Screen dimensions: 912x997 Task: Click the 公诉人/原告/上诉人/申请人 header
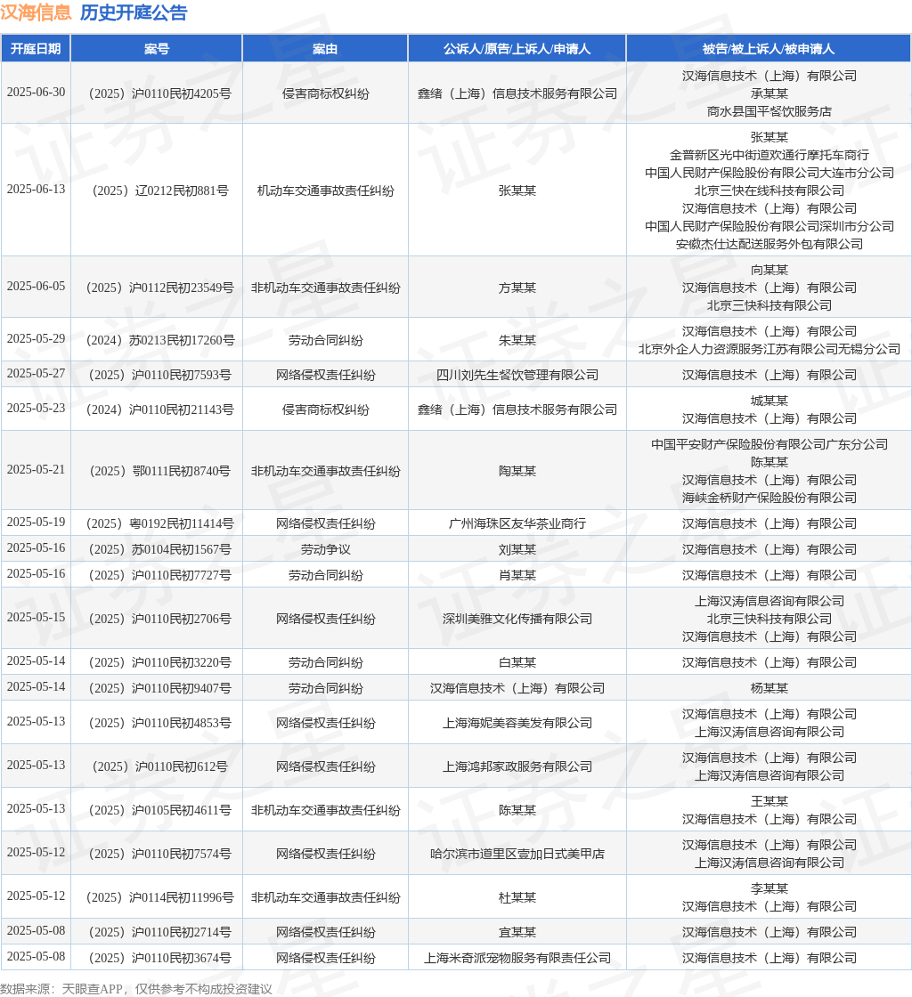pos(517,49)
